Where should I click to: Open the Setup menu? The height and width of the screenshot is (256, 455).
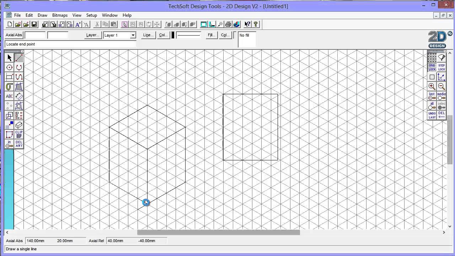tap(91, 15)
